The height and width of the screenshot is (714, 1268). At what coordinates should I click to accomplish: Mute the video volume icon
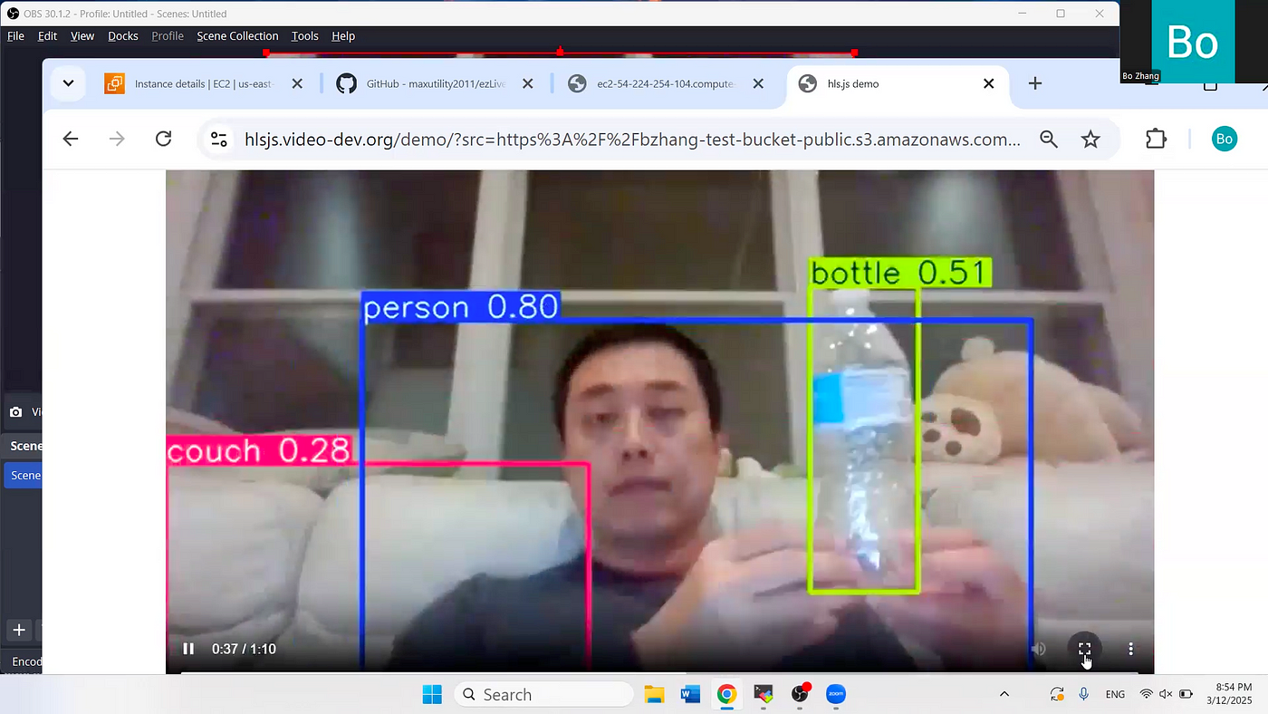pyautogui.click(x=1039, y=649)
